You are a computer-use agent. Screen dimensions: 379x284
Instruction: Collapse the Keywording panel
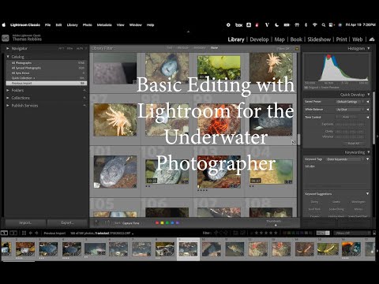(369, 152)
